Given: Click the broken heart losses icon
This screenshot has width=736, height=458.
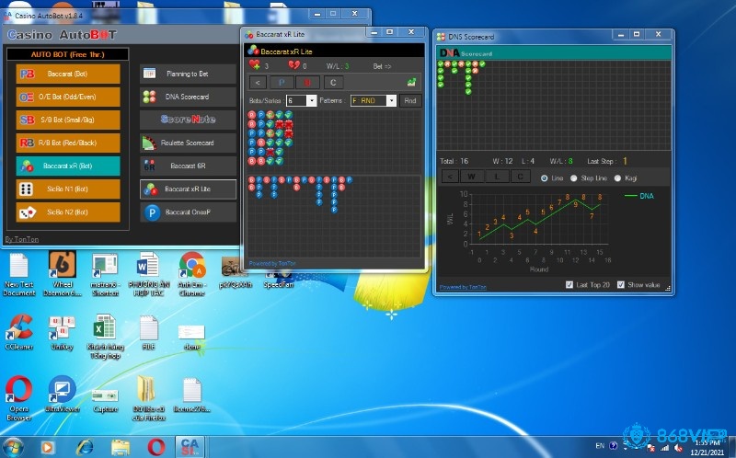Looking at the screenshot, I should 293,64.
